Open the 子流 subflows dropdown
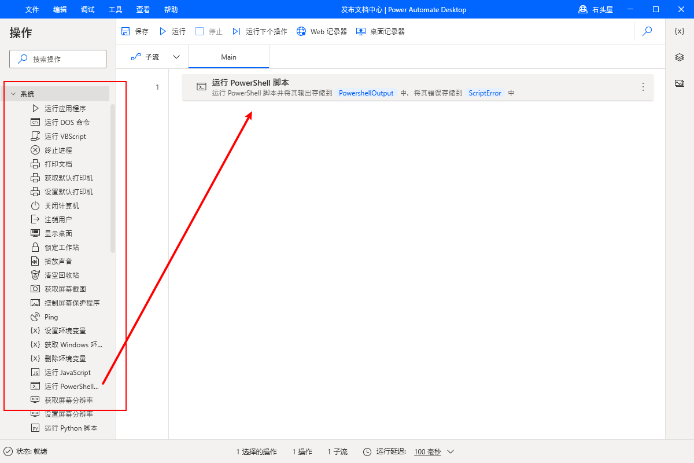Viewport: 694px width, 463px height. point(177,57)
